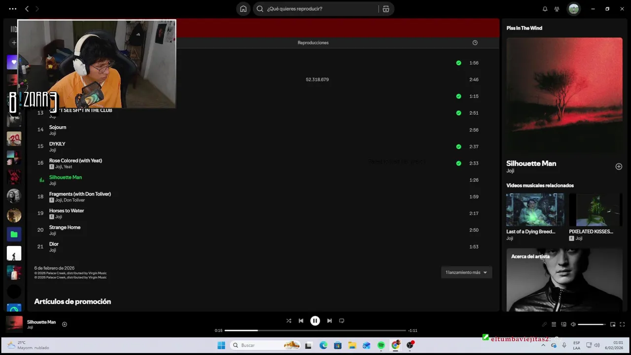Sort by the Reproducciones column
Screen dimensions: 631x355
[x=313, y=43]
